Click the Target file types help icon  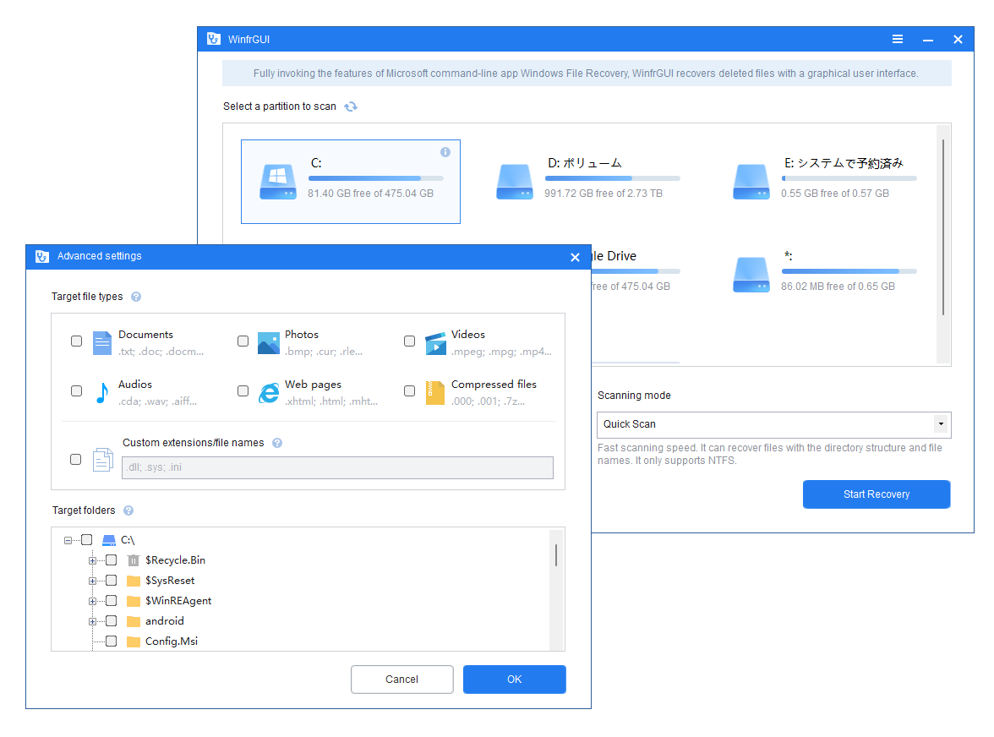[135, 297]
